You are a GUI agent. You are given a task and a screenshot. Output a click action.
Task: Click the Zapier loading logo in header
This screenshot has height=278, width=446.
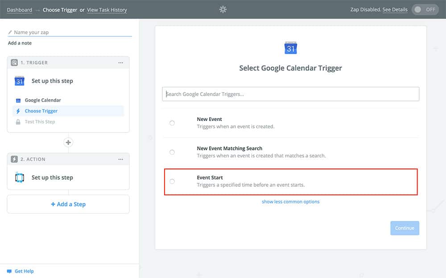(223, 9)
